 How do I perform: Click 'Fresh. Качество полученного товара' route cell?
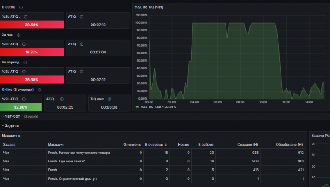pyautogui.click(x=79, y=153)
